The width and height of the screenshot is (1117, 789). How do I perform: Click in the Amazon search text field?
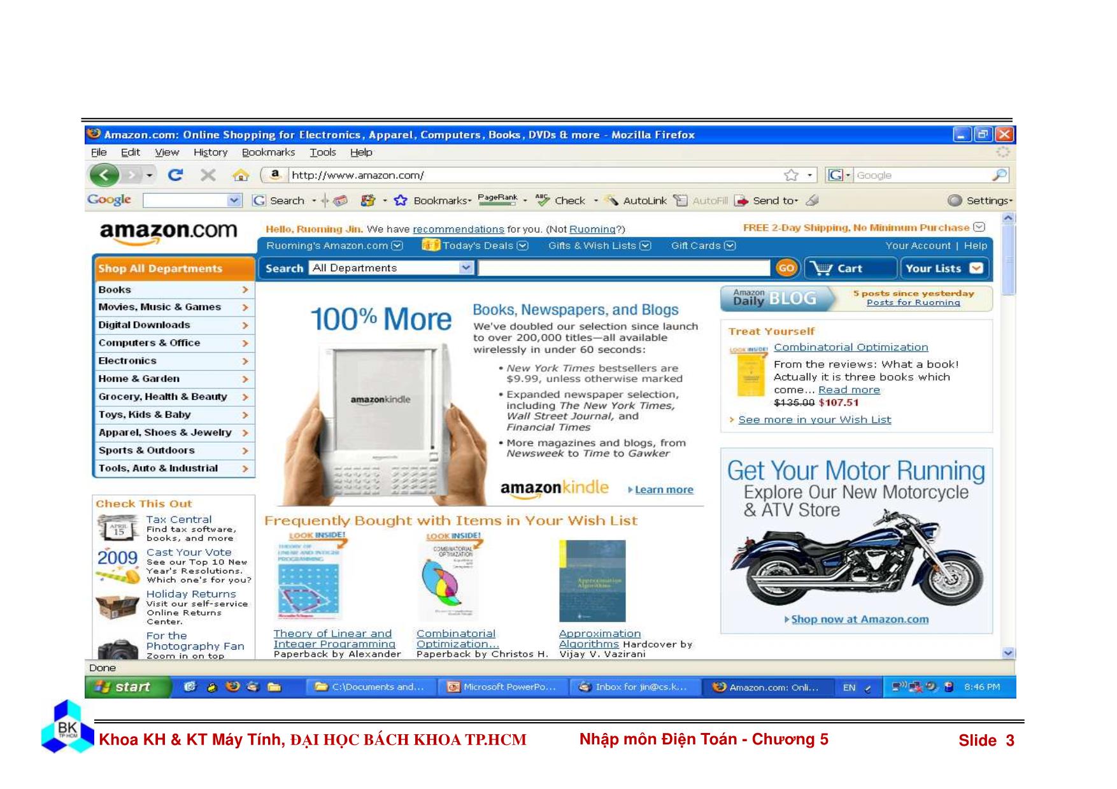[624, 268]
